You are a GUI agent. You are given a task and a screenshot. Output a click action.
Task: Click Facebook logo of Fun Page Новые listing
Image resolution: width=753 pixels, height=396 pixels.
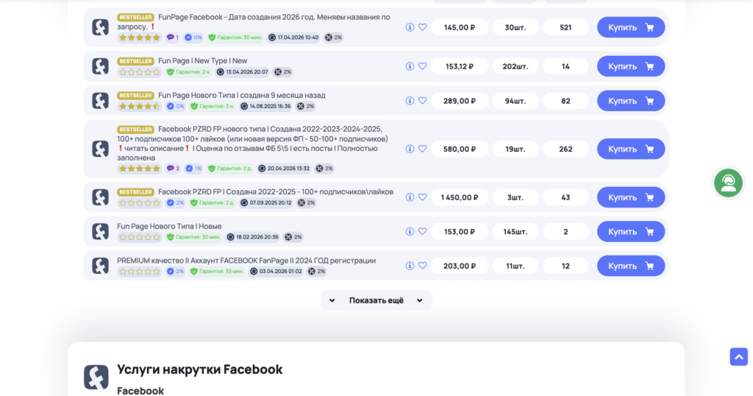tap(100, 232)
